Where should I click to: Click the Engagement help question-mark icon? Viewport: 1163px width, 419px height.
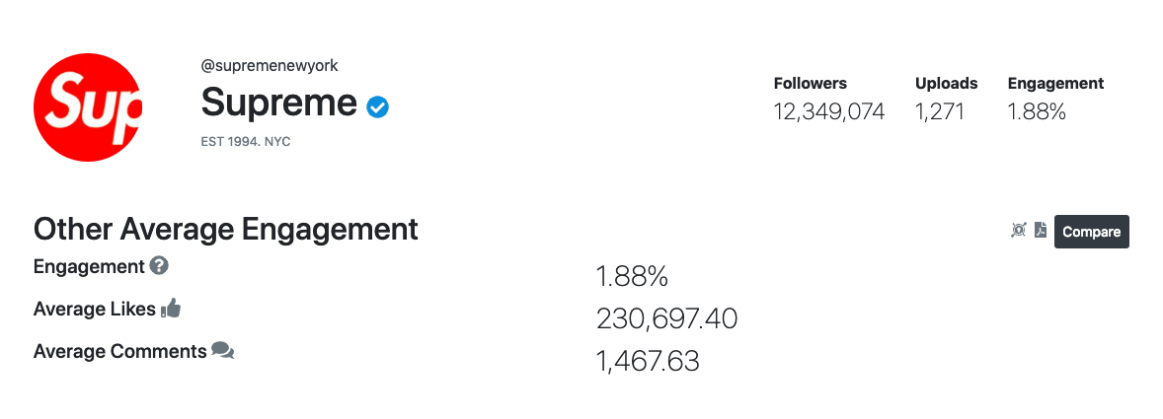click(159, 265)
